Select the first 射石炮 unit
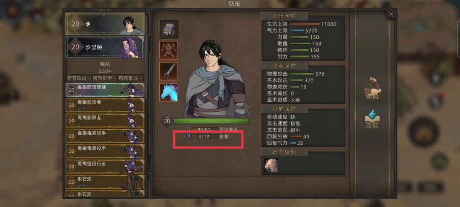The image size is (460, 207). [x=105, y=182]
